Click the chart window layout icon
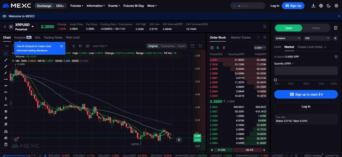Viewport: 342px width, 157px height. click(192, 46)
